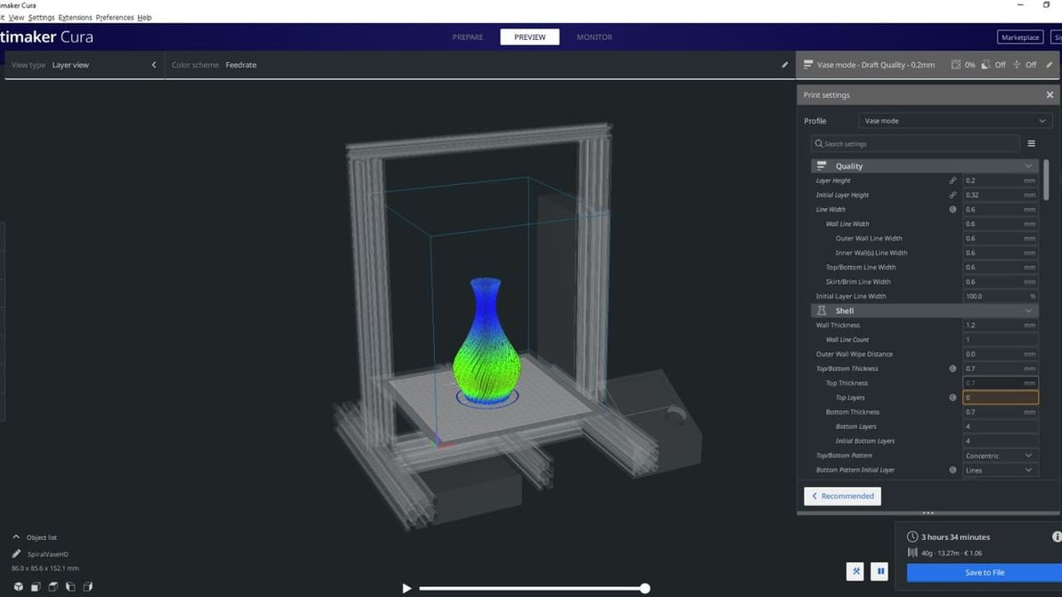Select the top view cube icon
Screen dimensions: 1062x597
pos(53,587)
